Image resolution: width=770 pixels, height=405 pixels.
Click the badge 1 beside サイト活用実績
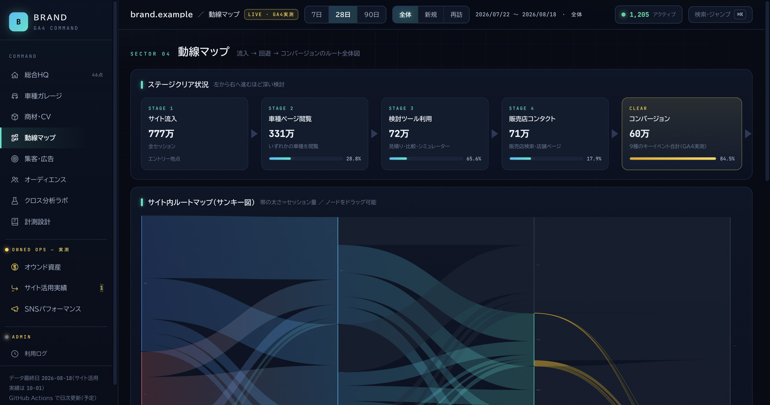pos(102,288)
